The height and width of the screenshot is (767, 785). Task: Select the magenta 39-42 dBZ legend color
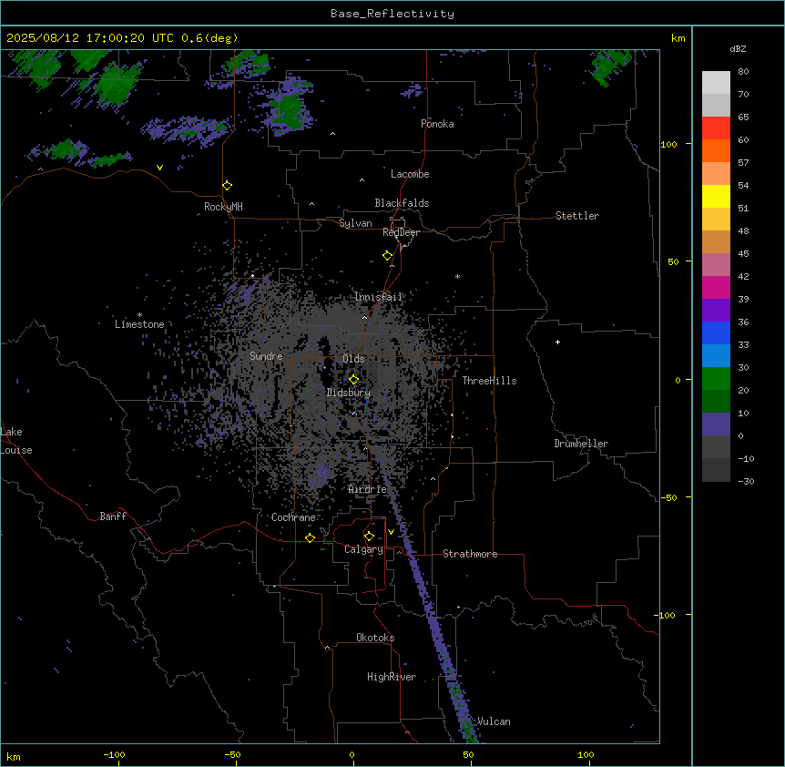point(716,287)
